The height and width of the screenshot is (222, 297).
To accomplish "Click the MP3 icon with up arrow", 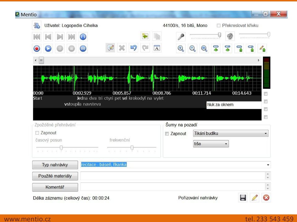I will [x=227, y=48].
